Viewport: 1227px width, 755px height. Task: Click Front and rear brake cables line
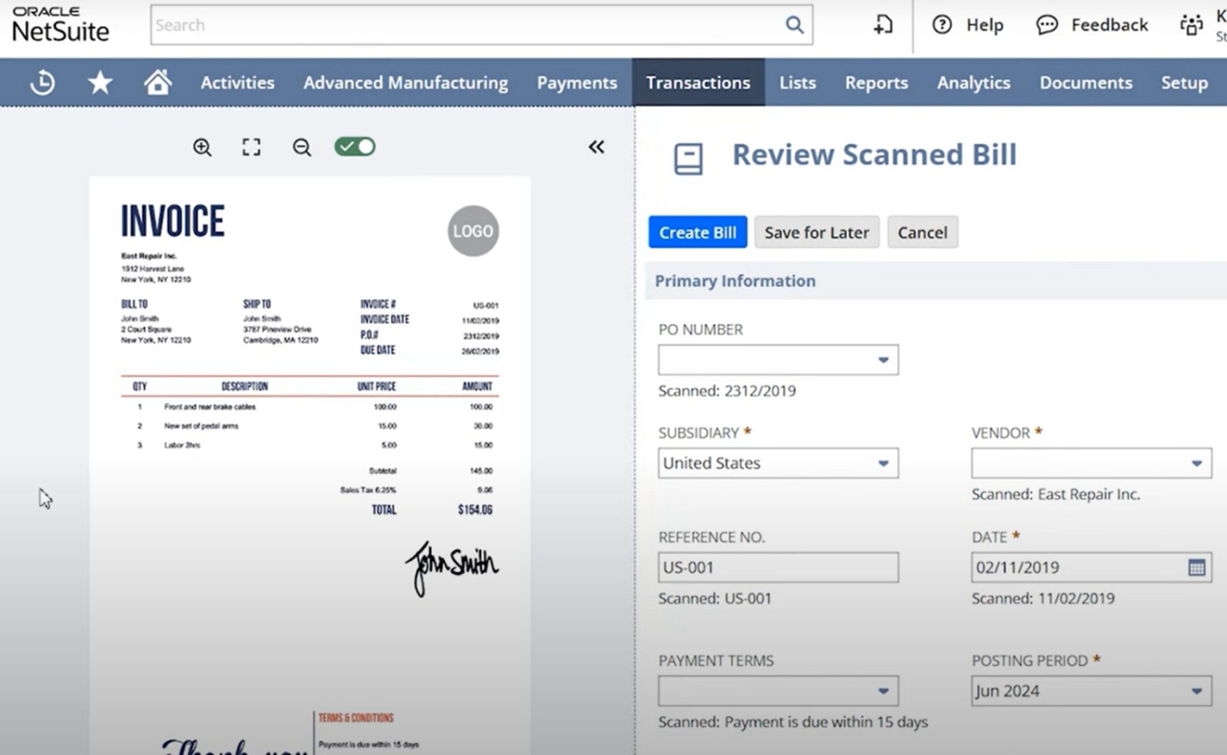click(x=210, y=407)
